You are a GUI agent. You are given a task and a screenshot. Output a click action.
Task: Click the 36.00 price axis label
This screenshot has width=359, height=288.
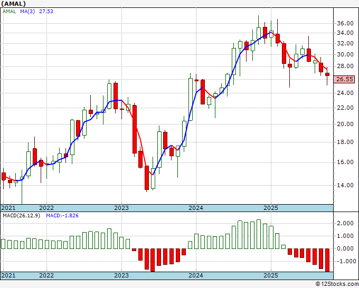click(345, 23)
